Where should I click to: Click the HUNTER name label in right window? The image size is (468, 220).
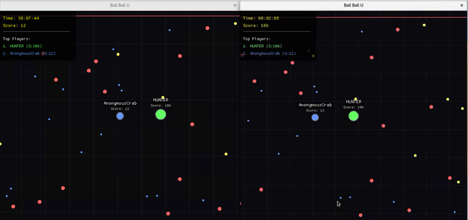353,102
